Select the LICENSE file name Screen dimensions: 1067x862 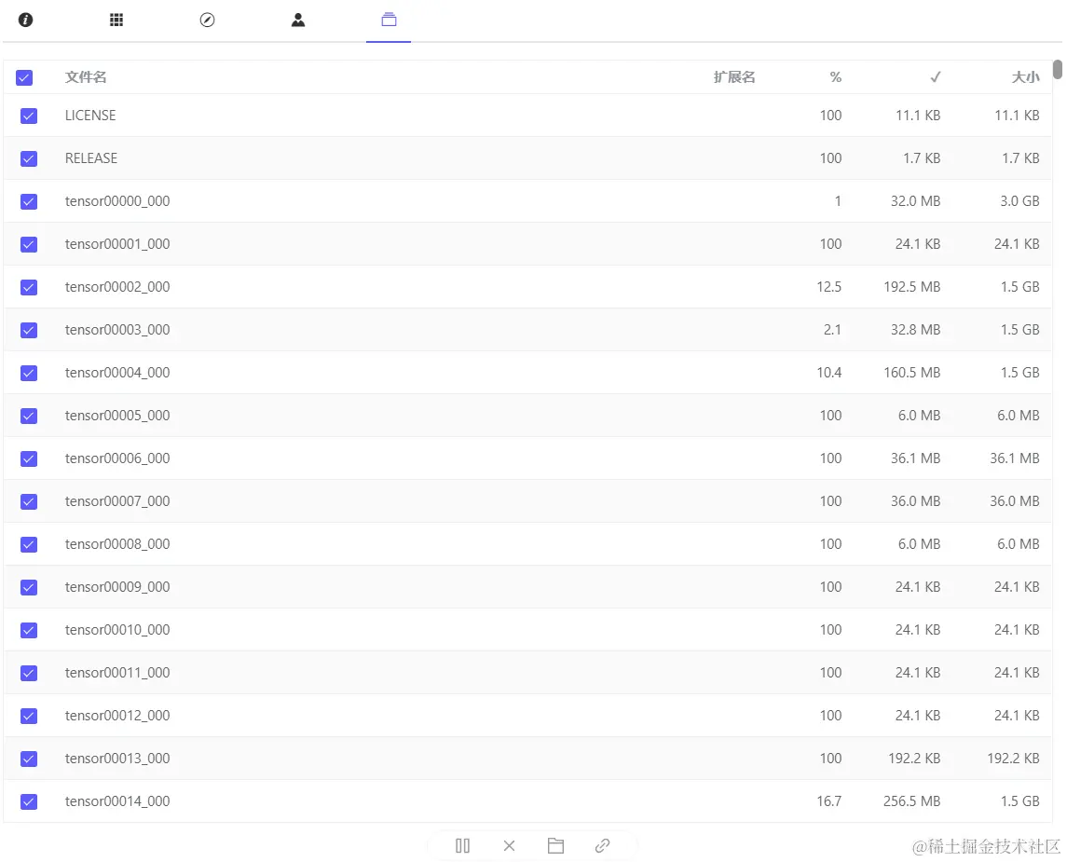pyautogui.click(x=90, y=116)
